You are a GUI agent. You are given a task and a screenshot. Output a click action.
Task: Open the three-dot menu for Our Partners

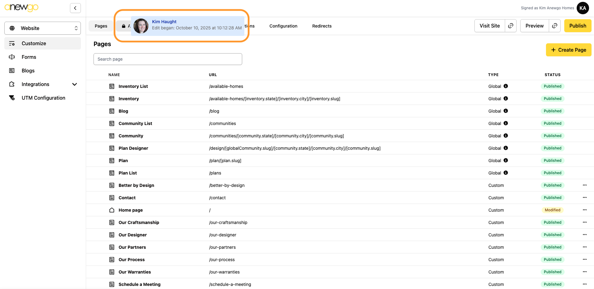pos(584,247)
